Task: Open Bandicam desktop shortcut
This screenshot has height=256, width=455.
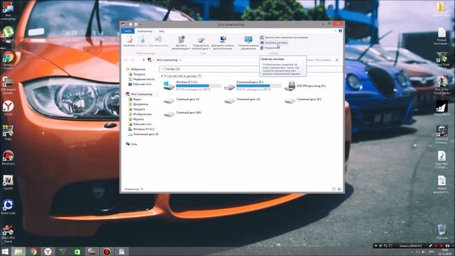Action: (x=8, y=158)
